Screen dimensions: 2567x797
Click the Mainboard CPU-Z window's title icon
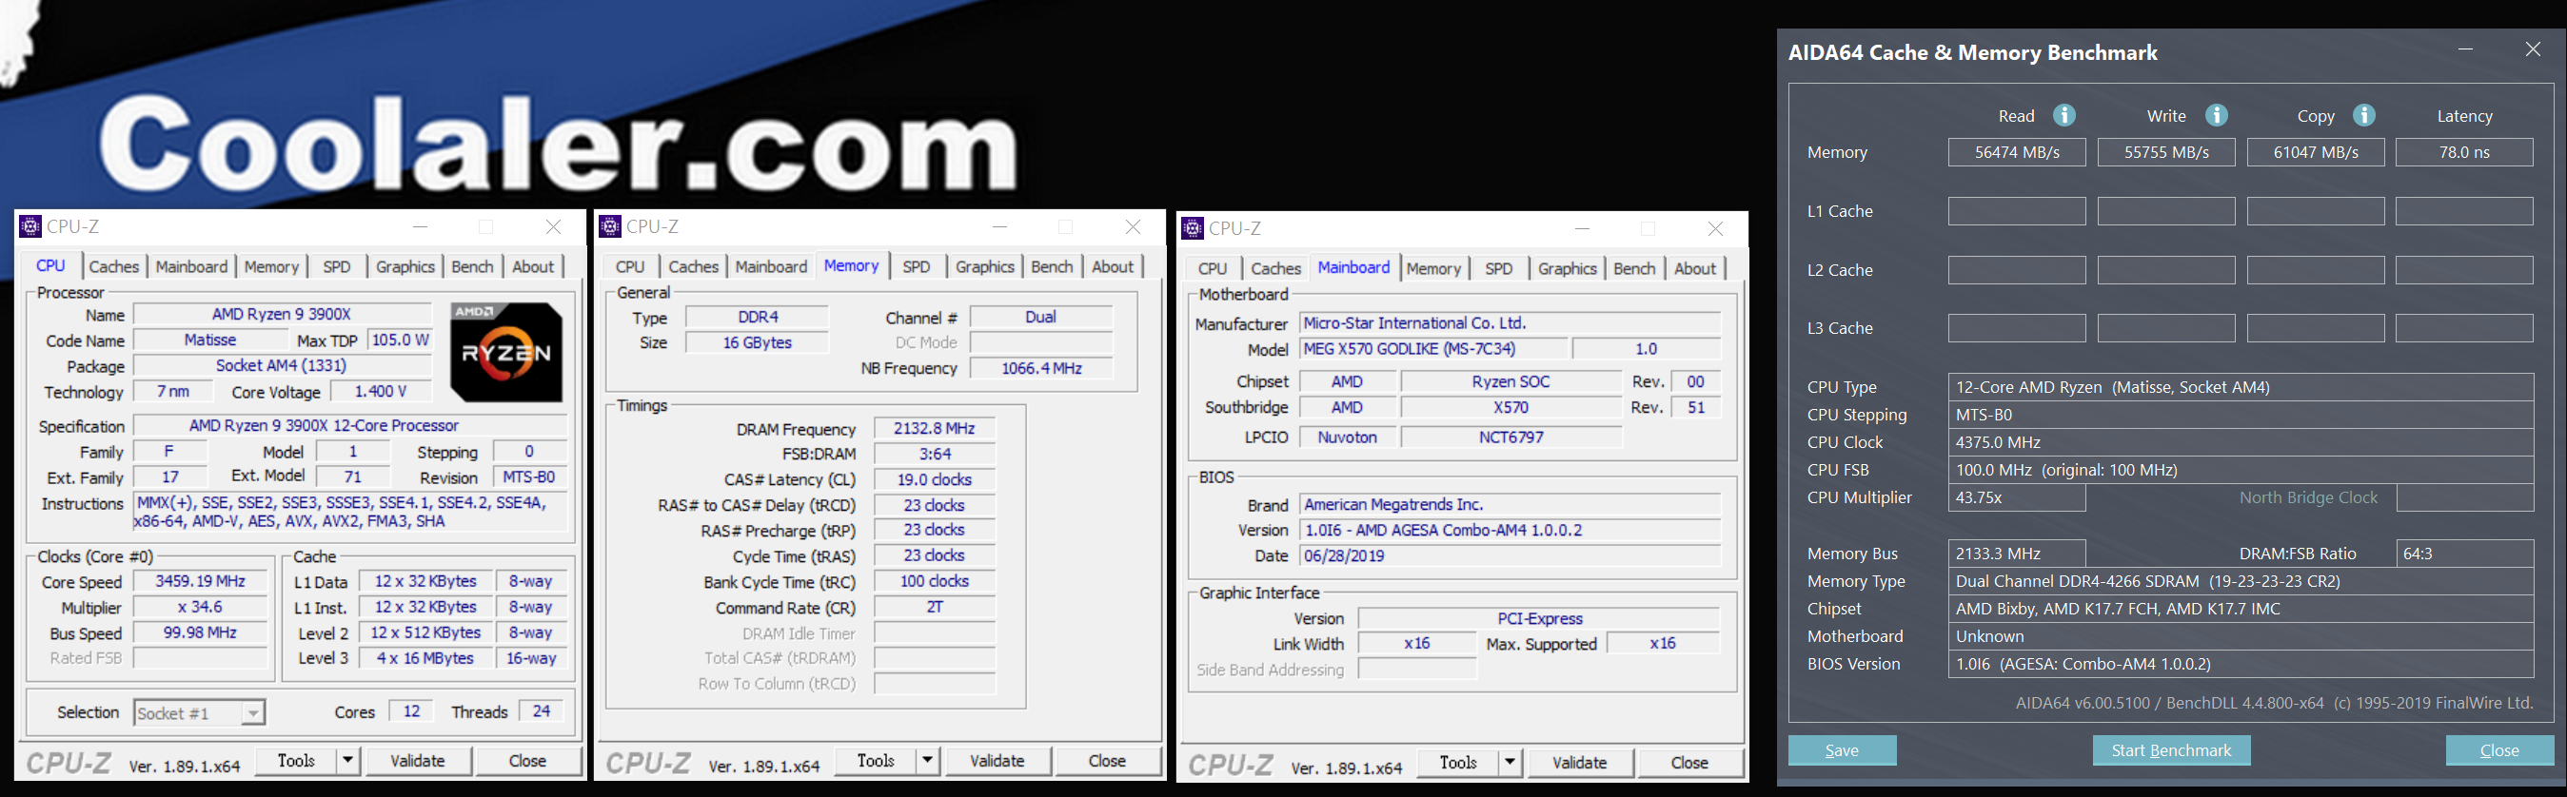click(1192, 228)
